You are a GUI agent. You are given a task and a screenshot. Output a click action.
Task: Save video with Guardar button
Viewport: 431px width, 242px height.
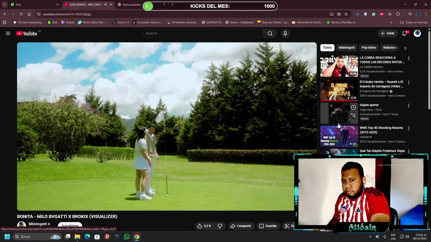pyautogui.click(x=268, y=226)
